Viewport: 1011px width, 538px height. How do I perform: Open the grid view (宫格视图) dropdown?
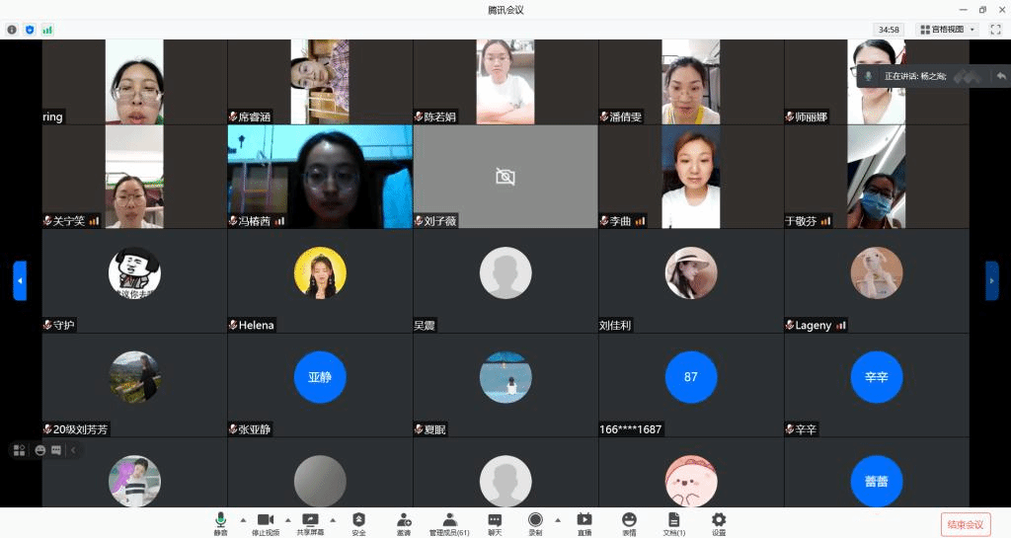pyautogui.click(x=947, y=30)
